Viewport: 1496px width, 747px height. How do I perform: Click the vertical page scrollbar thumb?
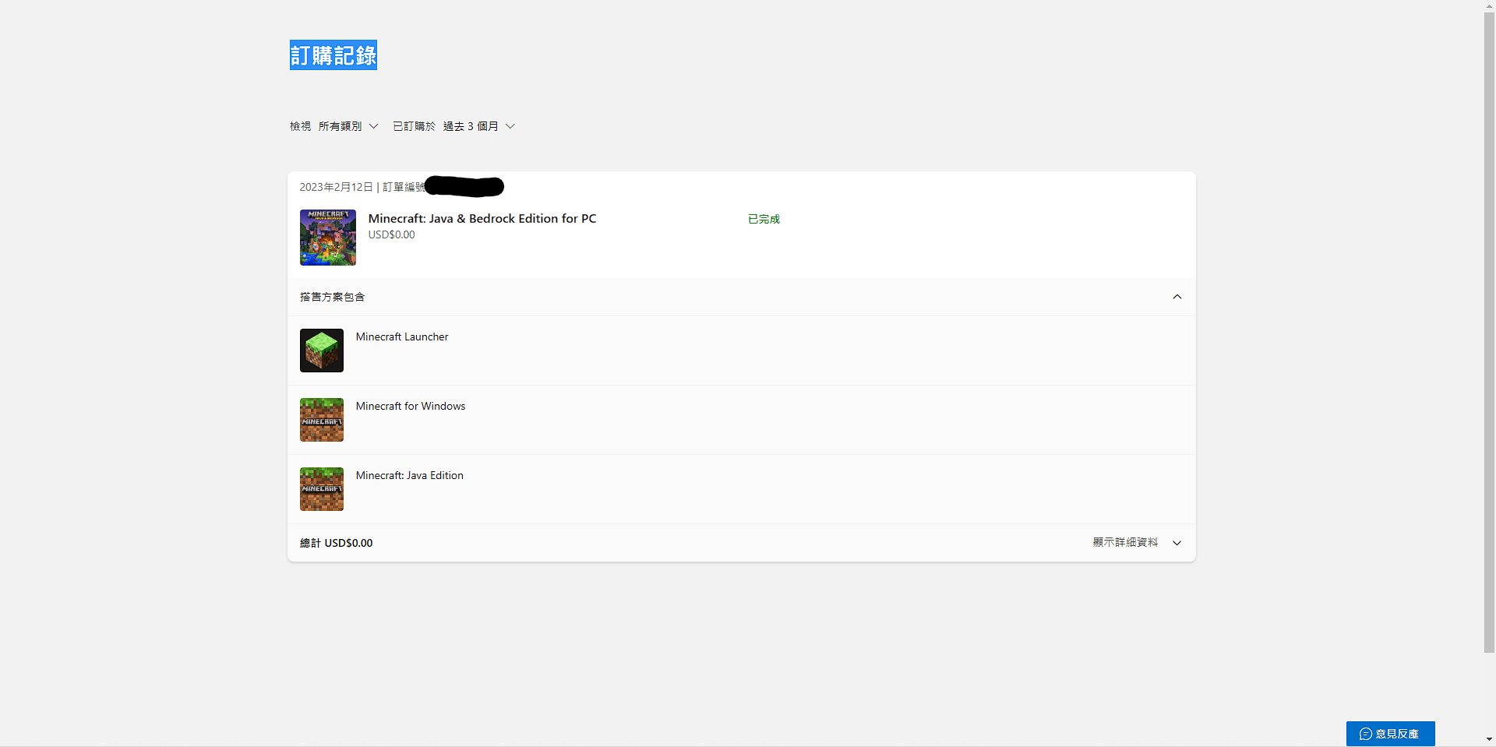[1489, 327]
